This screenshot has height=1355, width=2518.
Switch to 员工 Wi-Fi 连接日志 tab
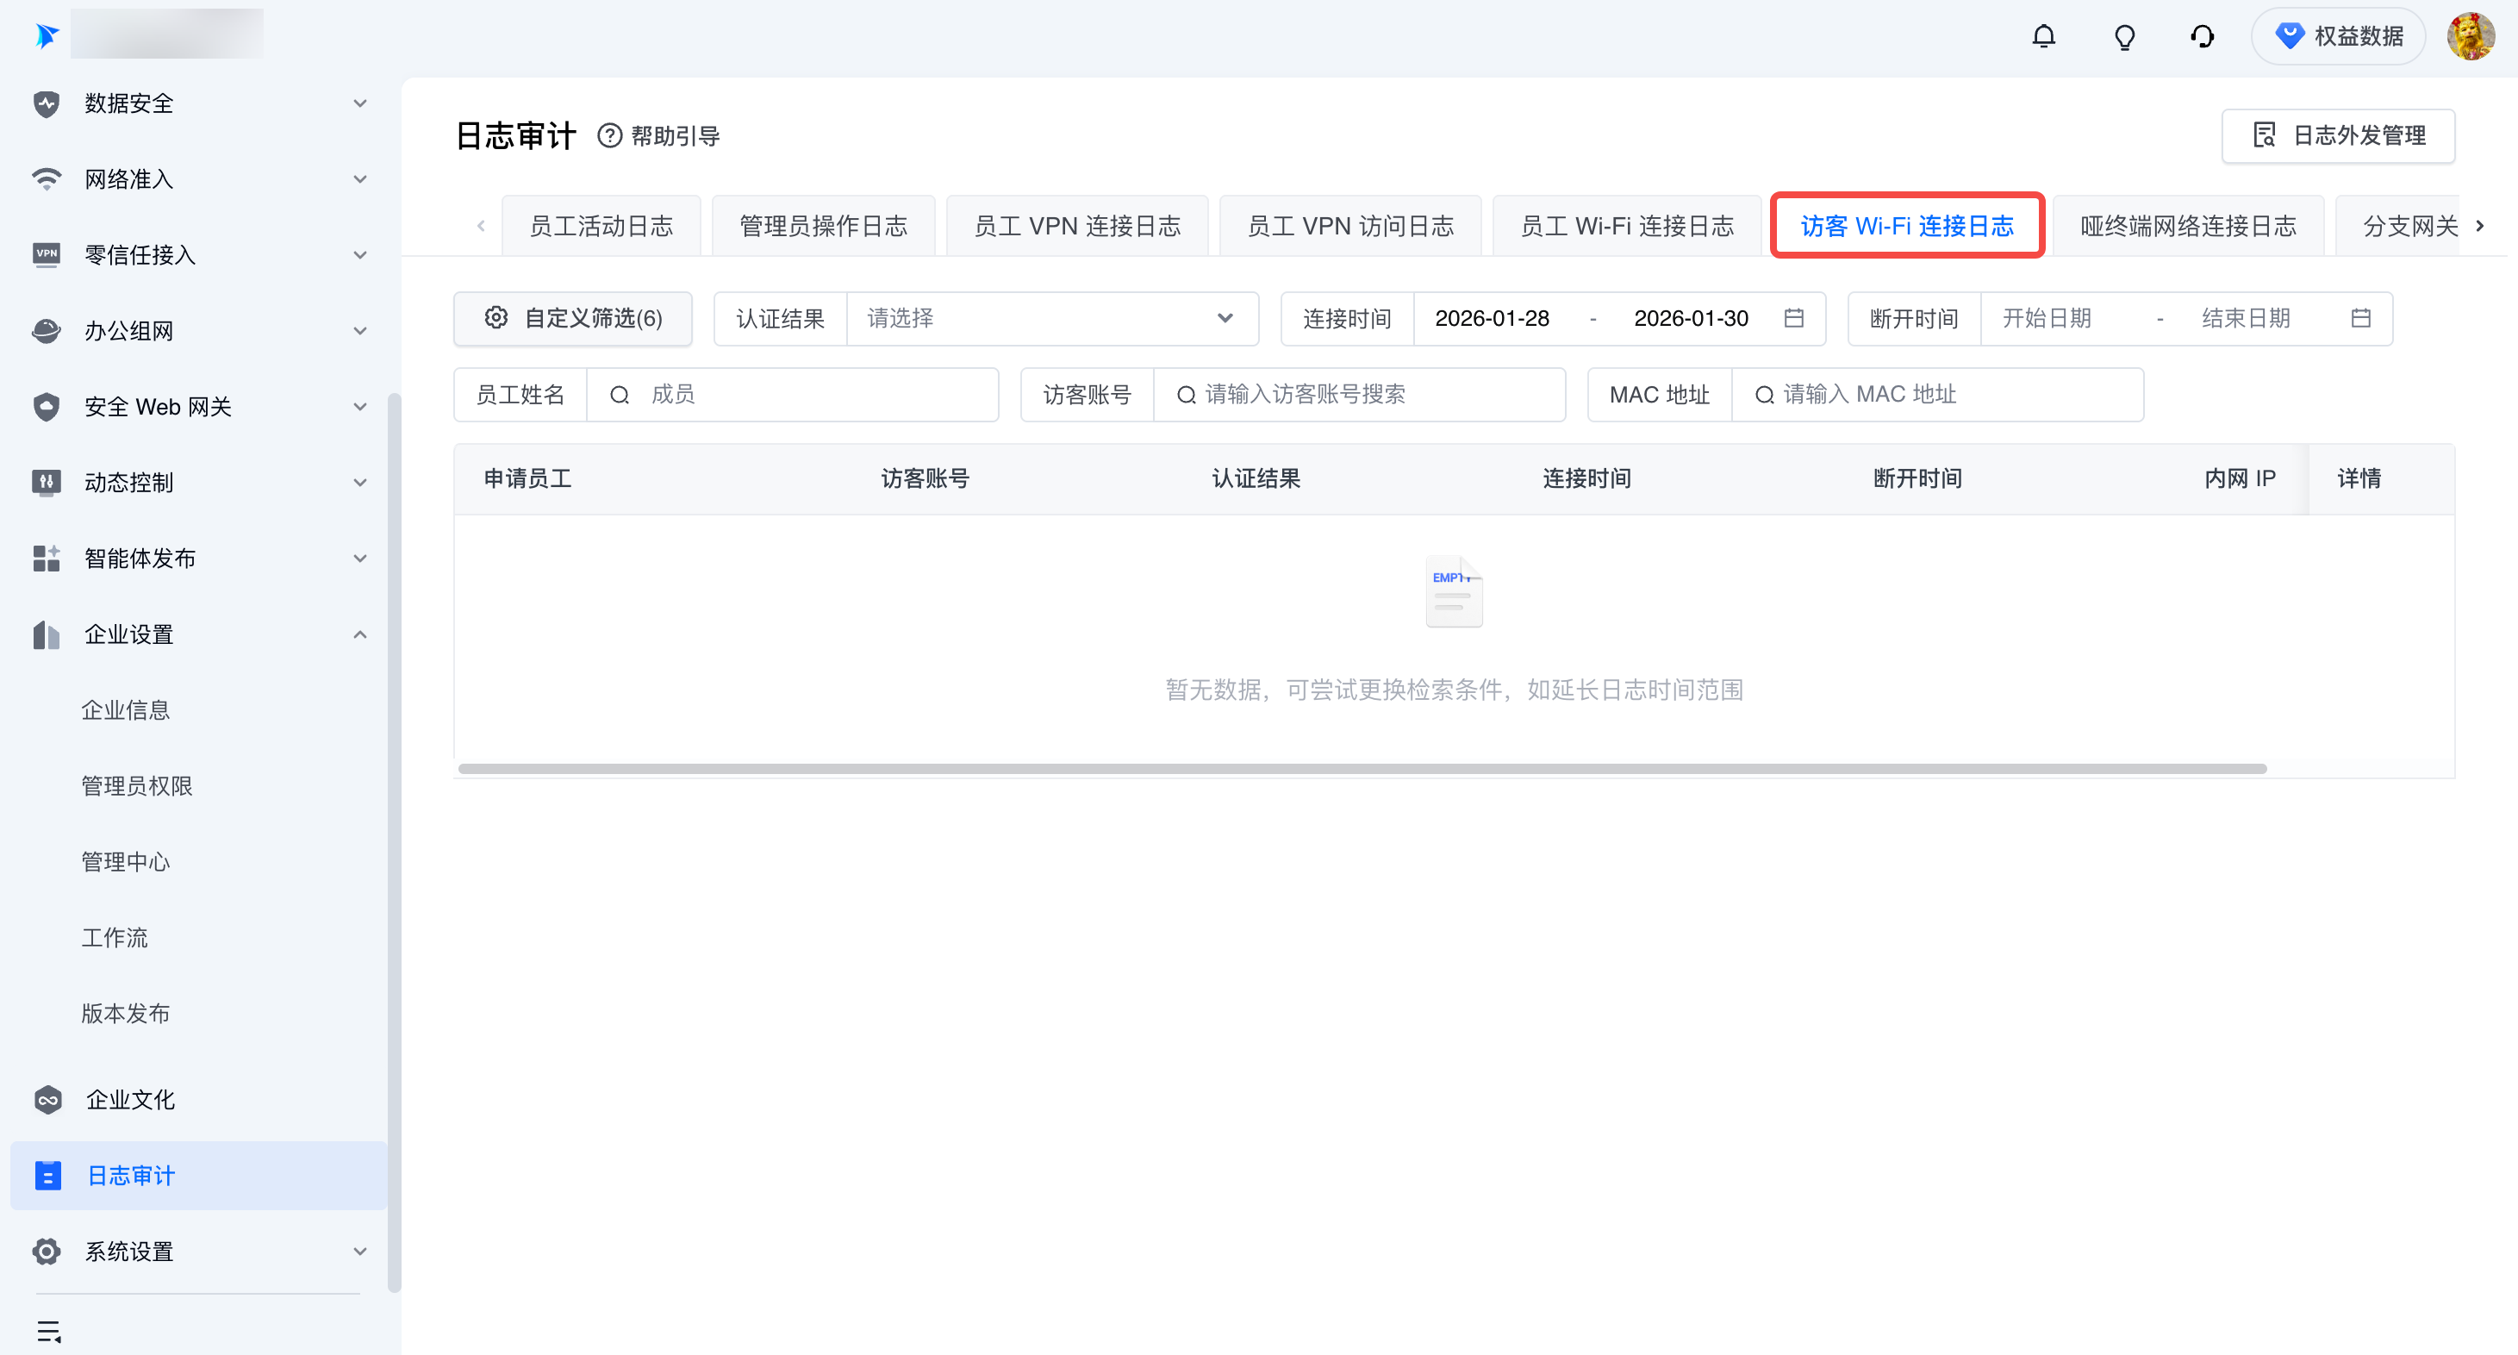point(1627,226)
